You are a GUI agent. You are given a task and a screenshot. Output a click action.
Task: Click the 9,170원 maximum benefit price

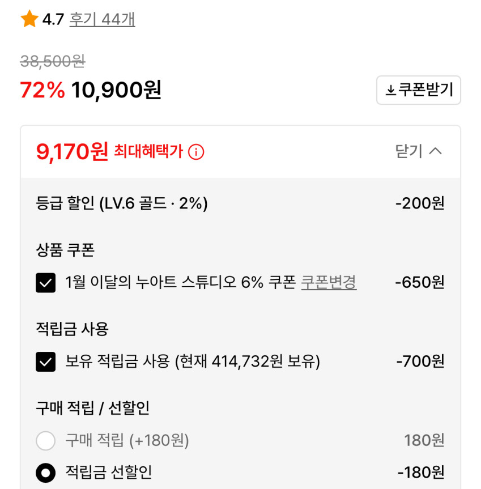(72, 151)
